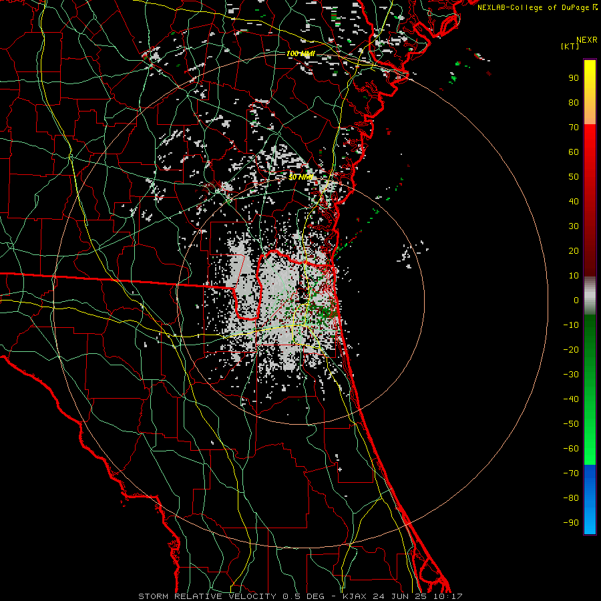Click the 80 value on the velocity scale
The width and height of the screenshot is (601, 601).
pos(574,102)
